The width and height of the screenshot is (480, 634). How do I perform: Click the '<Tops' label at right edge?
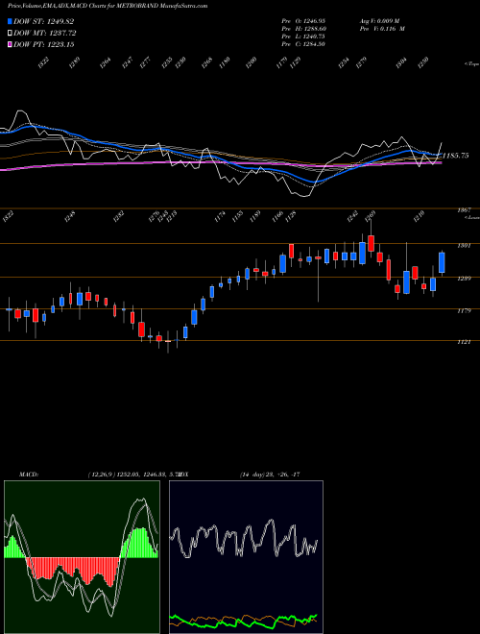(472, 64)
